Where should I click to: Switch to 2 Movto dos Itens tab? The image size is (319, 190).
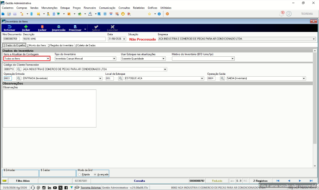[37, 45]
